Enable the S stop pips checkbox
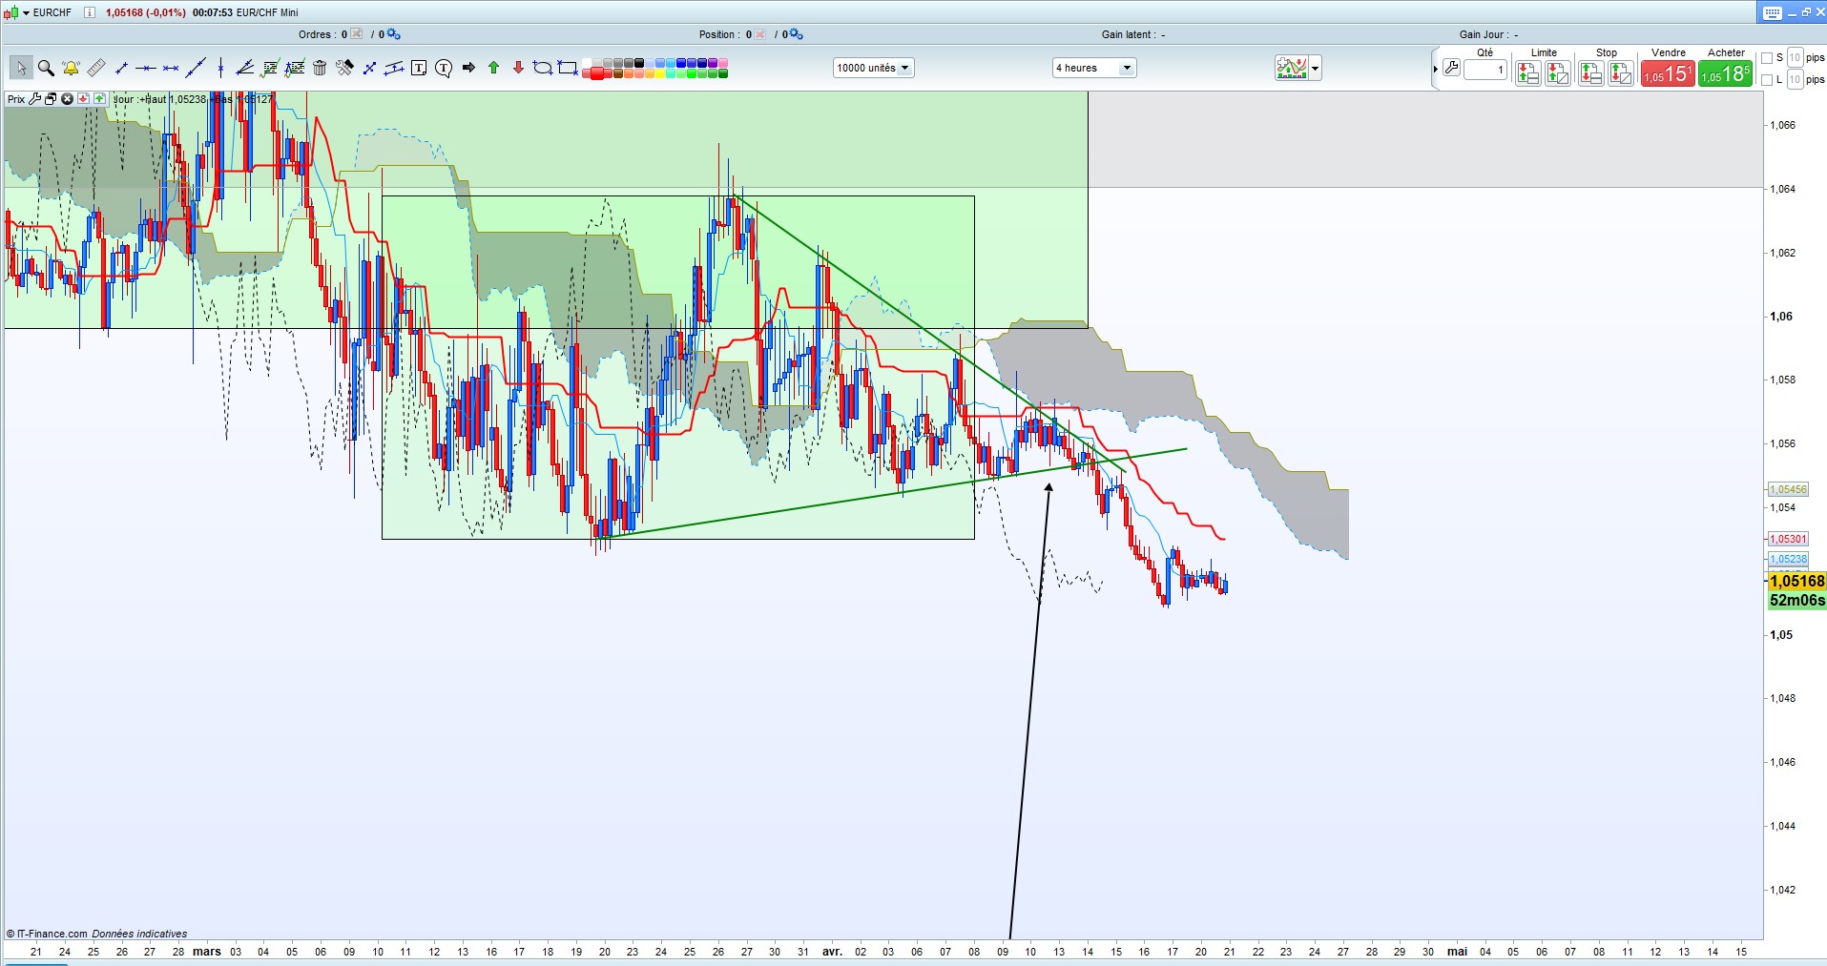The height and width of the screenshot is (966, 1827). (x=1767, y=58)
